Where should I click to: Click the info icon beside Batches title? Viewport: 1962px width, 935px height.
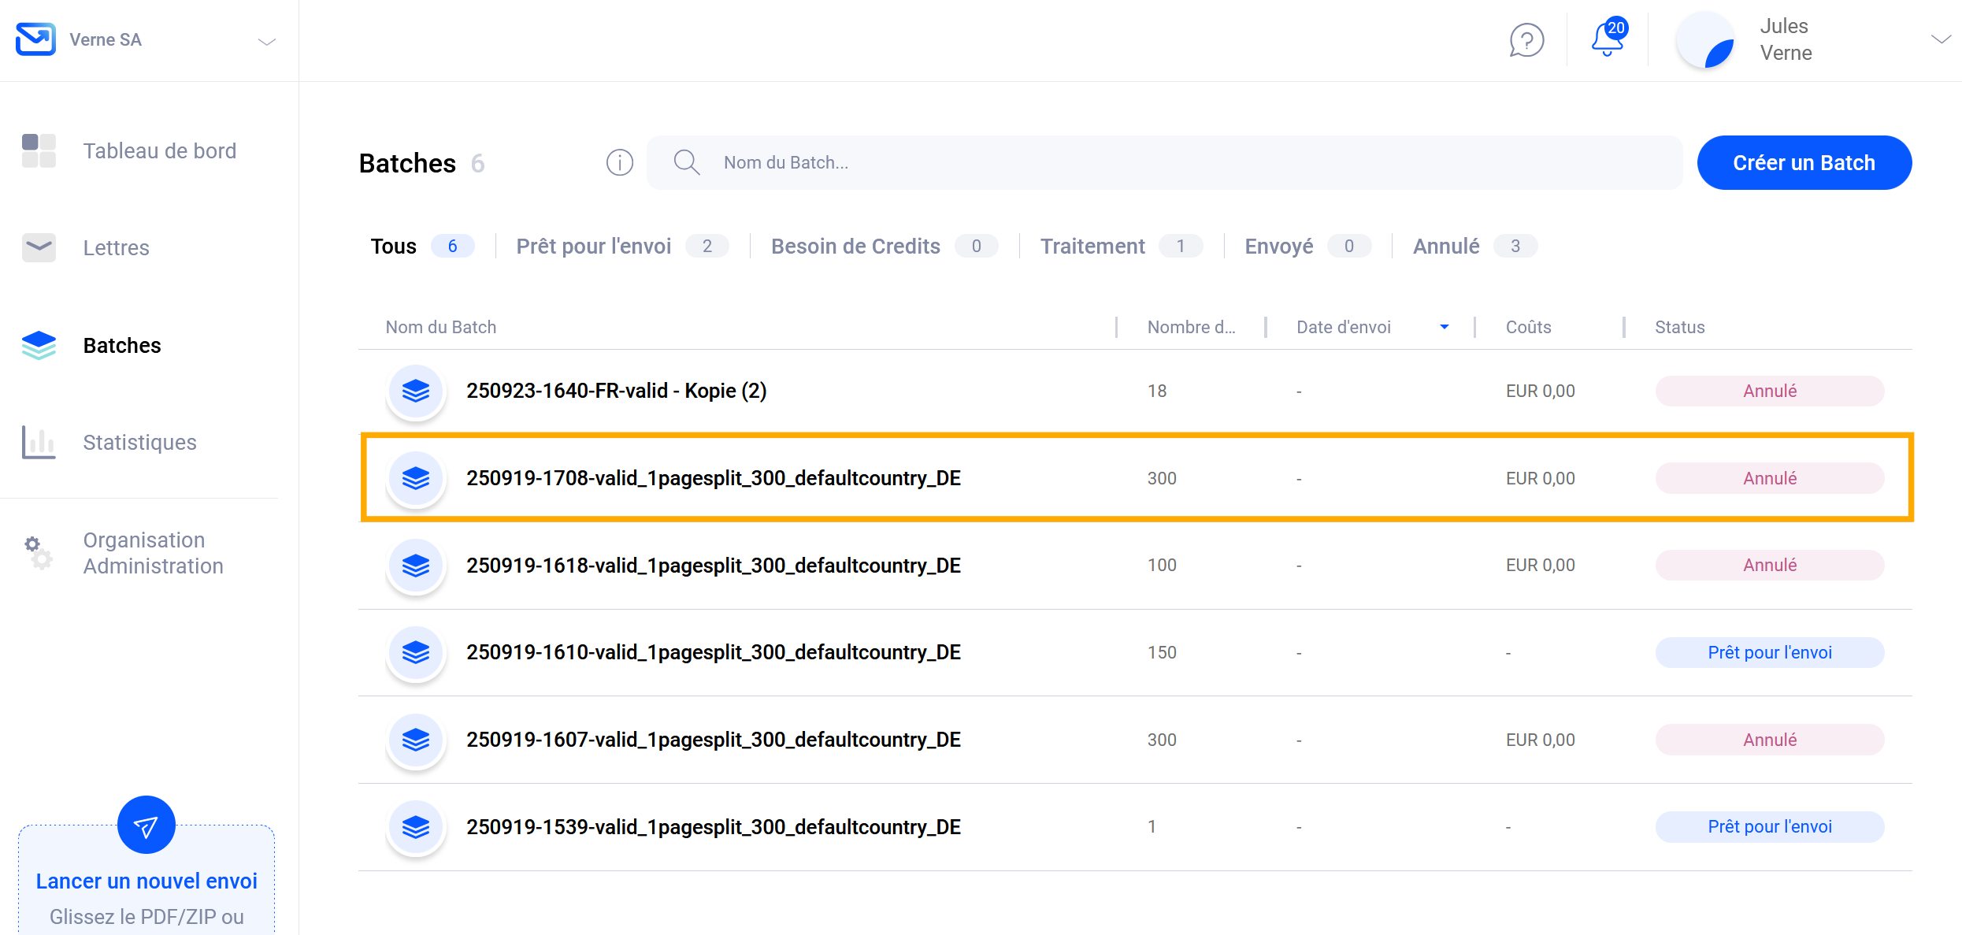[x=619, y=163]
